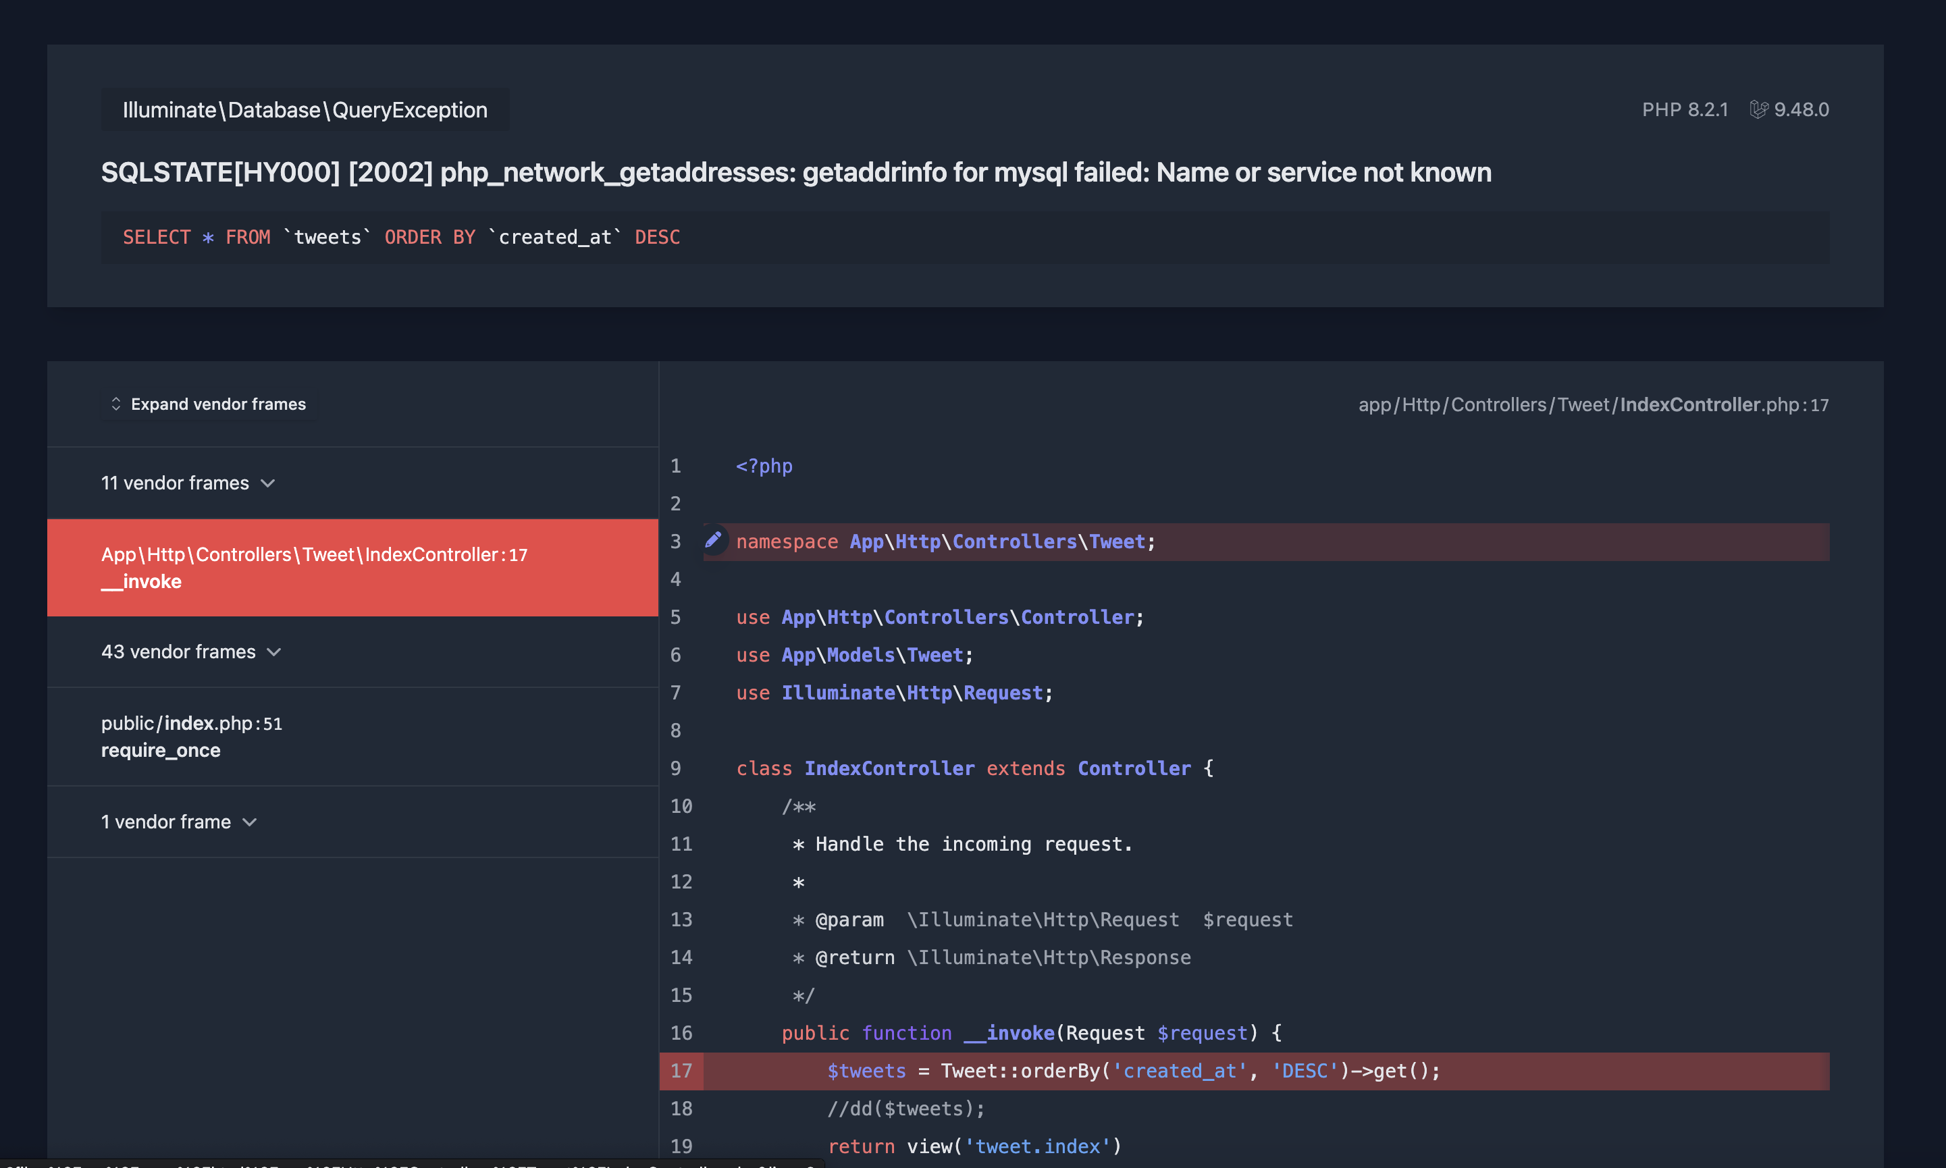Click the Laravel logo next to 9.48.0

[1759, 109]
